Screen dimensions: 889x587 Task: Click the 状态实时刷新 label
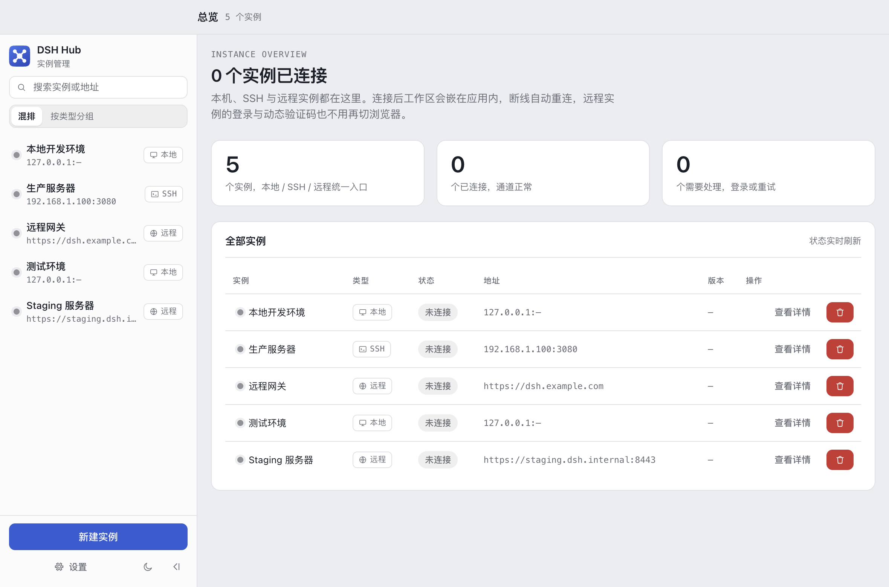click(x=835, y=241)
